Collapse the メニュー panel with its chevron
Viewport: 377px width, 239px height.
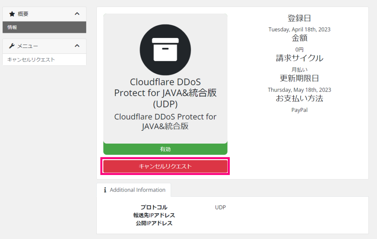(77, 46)
